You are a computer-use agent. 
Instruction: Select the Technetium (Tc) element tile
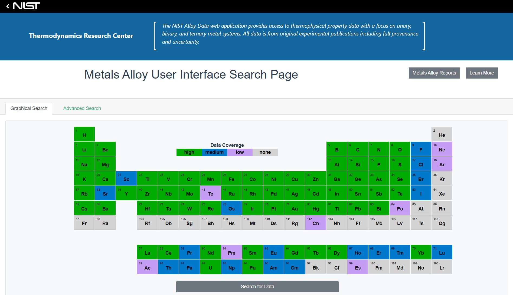coord(210,193)
